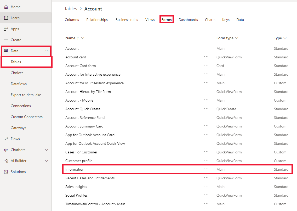297x211 pixels.
Task: Click the Tables breadcrumb link
Action: (70, 9)
